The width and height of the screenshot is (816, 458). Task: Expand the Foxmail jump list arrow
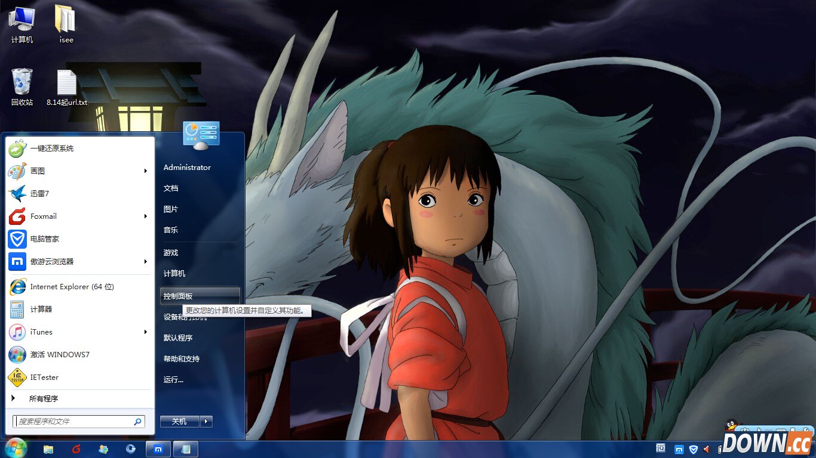pyautogui.click(x=145, y=216)
